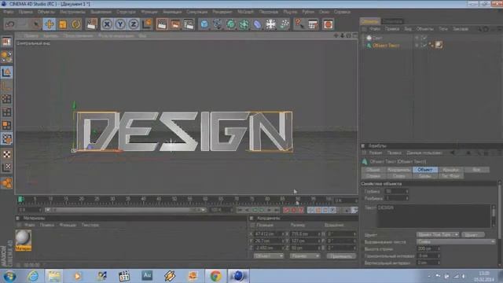Click the DESIGN text input field
Image resolution: width=503 pixels, height=283 pixels.
[x=434, y=216]
